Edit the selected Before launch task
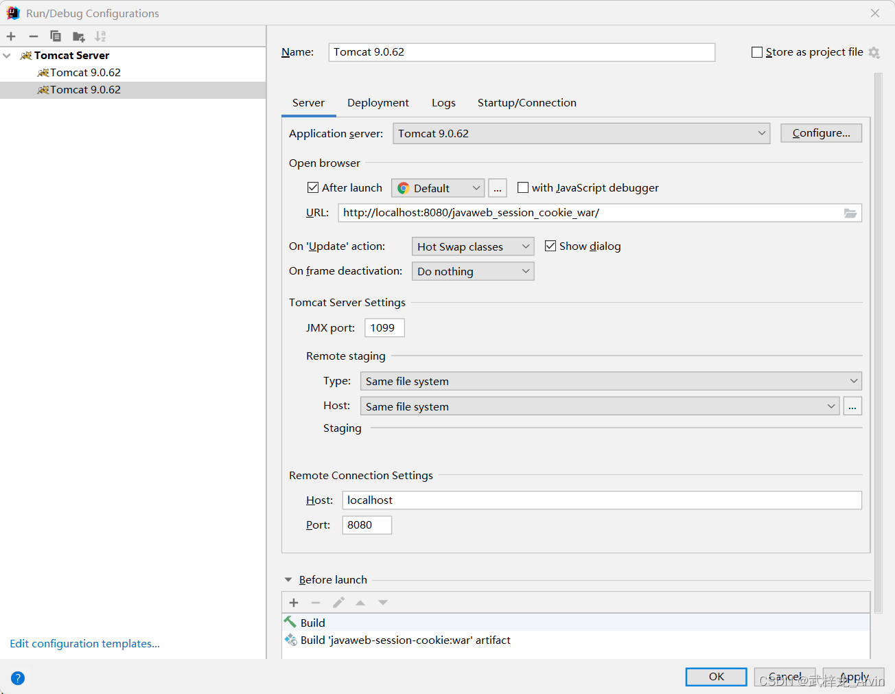 338,603
